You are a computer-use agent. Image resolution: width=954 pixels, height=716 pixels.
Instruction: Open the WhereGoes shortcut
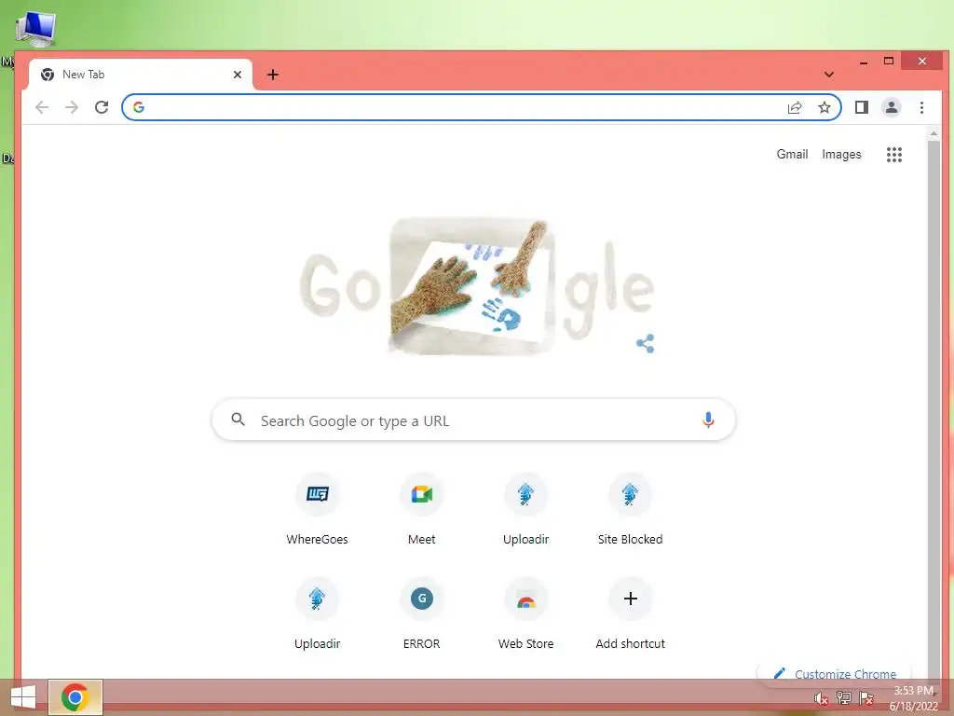click(317, 509)
